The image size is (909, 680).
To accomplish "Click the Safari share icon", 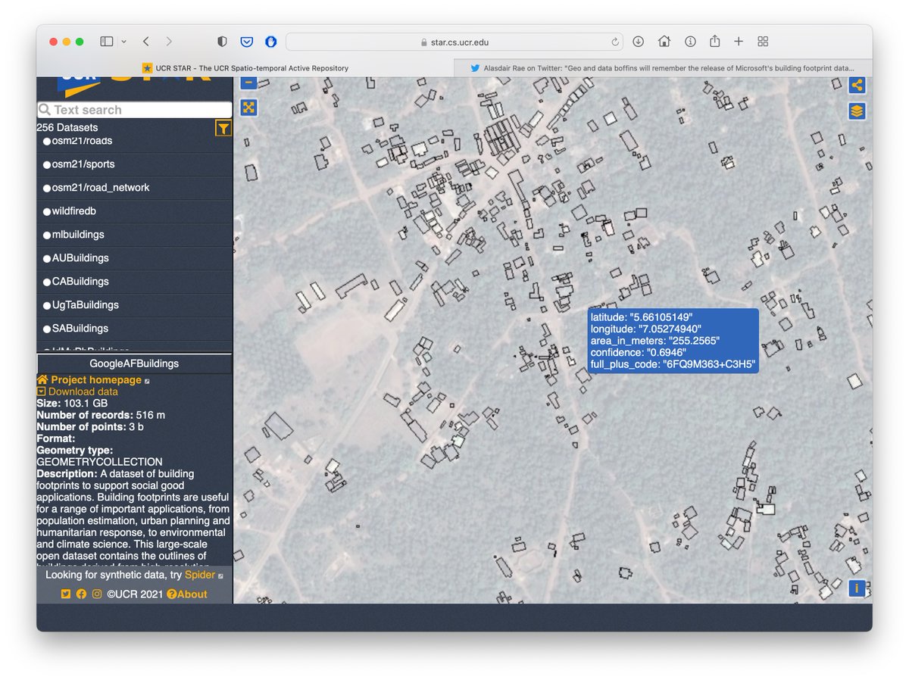I will click(714, 41).
